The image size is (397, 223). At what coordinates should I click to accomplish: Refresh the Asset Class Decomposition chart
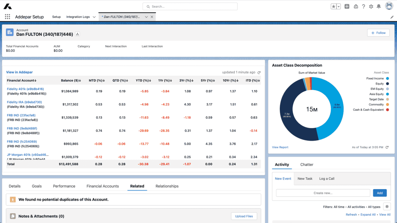pos(387,147)
